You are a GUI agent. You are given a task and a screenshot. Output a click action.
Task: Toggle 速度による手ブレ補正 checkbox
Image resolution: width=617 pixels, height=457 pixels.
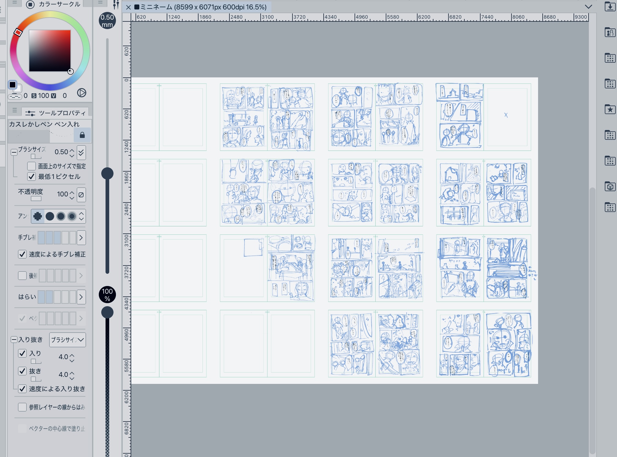[22, 254]
